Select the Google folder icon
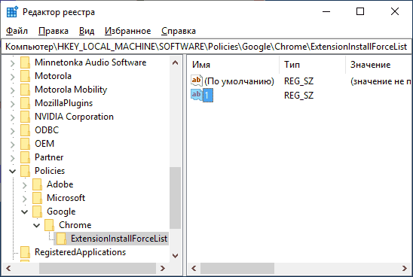This screenshot has height=277, width=413. (x=38, y=212)
